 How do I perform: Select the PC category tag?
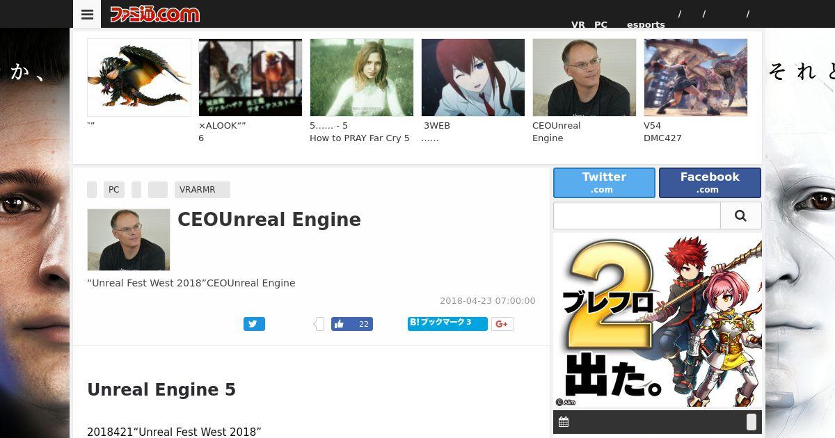click(114, 190)
